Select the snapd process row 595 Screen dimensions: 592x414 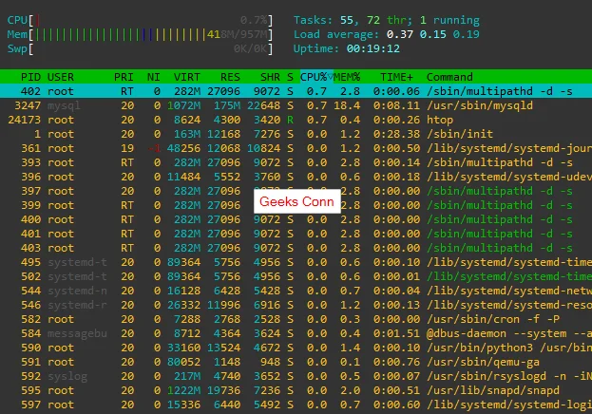pyautogui.click(x=296, y=390)
